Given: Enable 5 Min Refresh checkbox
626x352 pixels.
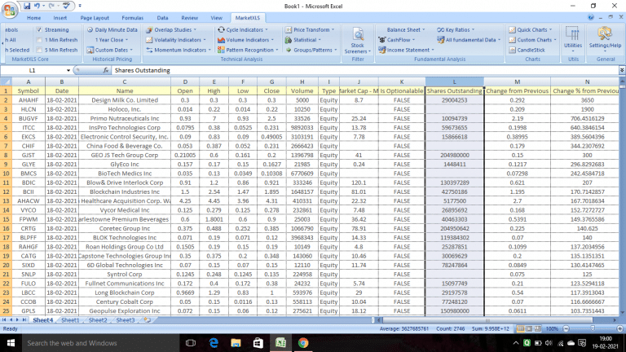Looking at the screenshot, I should click(x=39, y=51).
